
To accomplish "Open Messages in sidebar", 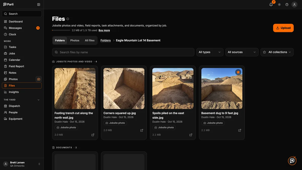I will [22, 28].
